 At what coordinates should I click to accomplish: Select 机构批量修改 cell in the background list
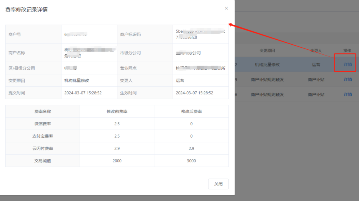[267, 64]
